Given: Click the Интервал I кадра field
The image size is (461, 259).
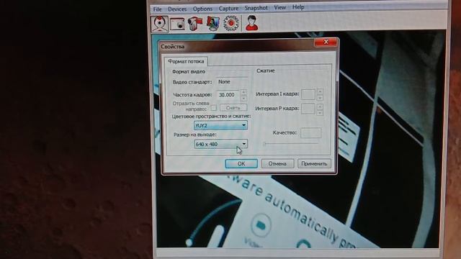Looking at the screenshot, I should [x=308, y=94].
